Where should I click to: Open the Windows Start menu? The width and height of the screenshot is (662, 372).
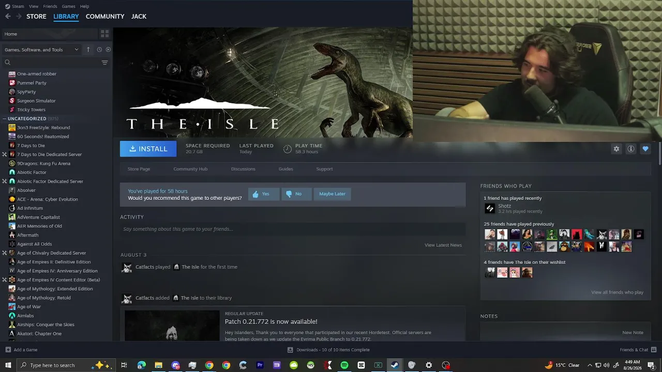click(x=8, y=365)
